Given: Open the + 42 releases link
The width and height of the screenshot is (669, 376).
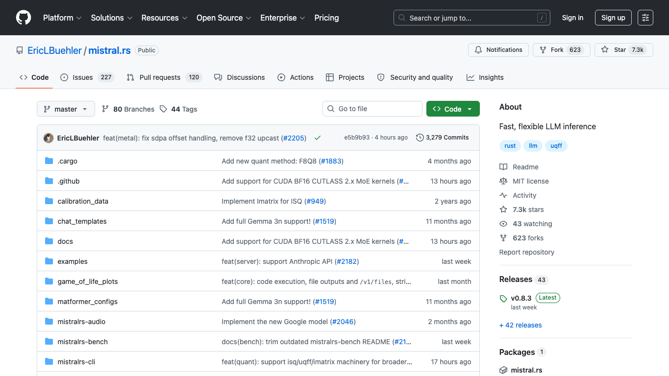Looking at the screenshot, I should [x=520, y=325].
